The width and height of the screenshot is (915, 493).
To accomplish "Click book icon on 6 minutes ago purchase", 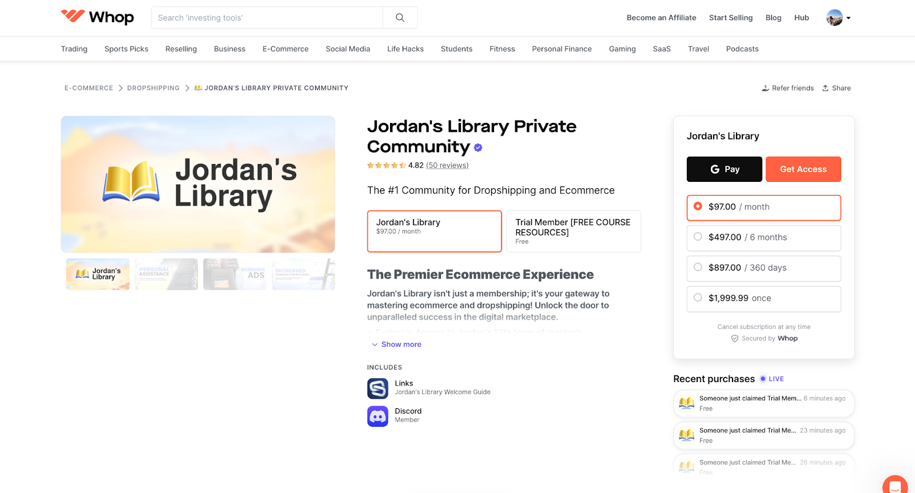I will pos(687,403).
